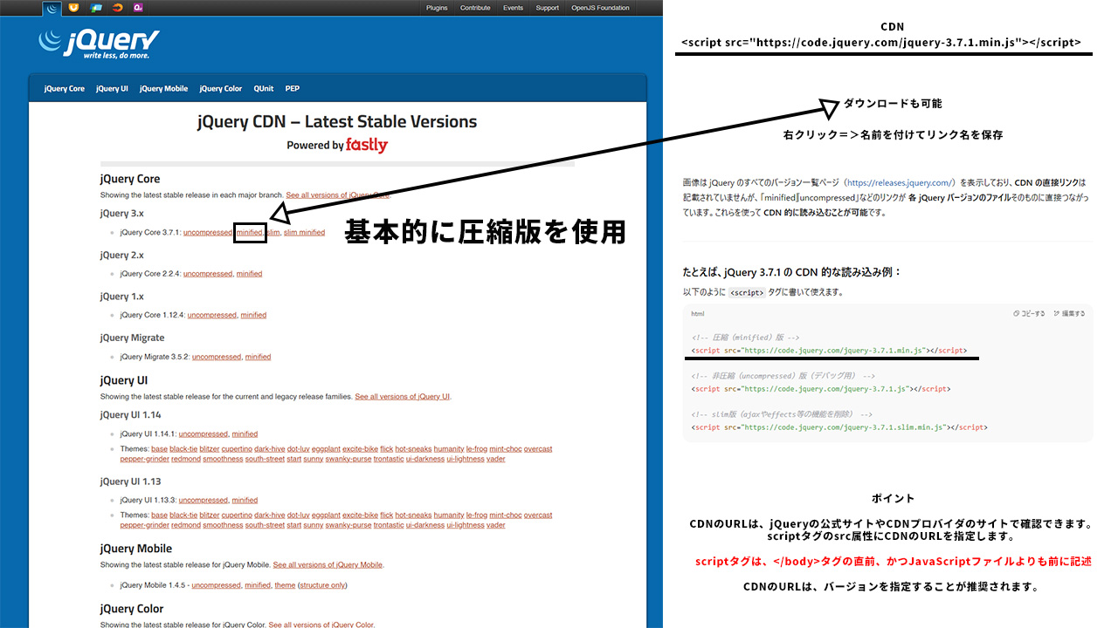Open the slim minified link for jQuery 3.x
Screen dimensions: 1118x628
click(x=304, y=233)
